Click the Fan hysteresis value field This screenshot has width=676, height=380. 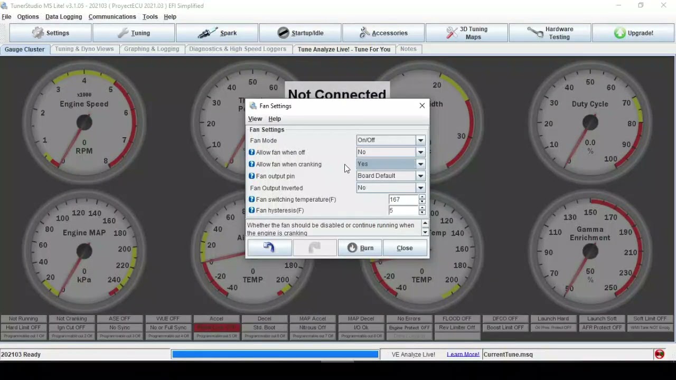tap(403, 210)
